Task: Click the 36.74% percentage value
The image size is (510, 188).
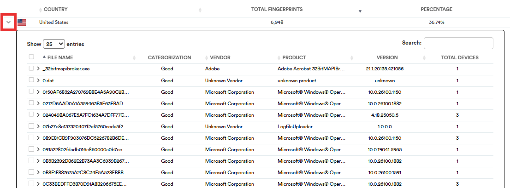Action: pyautogui.click(x=437, y=23)
